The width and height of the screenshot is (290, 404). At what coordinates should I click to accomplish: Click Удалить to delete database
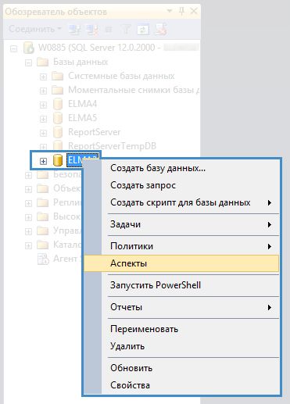pos(181,346)
